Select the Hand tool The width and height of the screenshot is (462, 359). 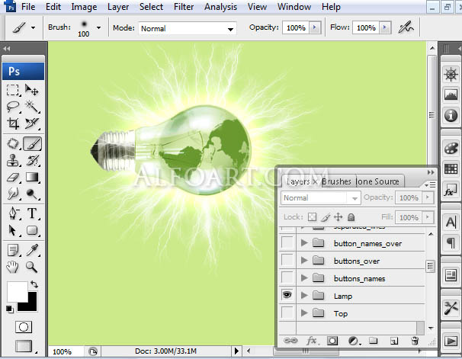pyautogui.click(x=13, y=267)
